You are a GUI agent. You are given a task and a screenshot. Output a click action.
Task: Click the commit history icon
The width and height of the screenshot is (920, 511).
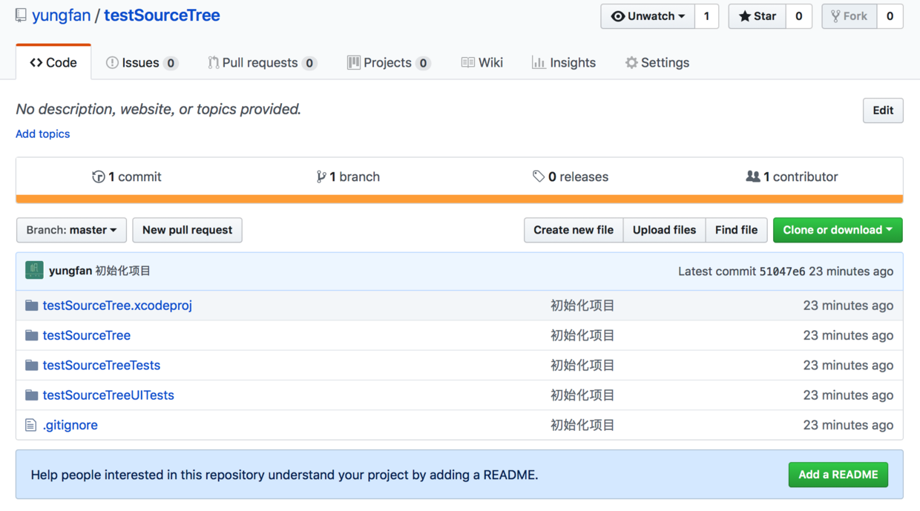click(98, 177)
